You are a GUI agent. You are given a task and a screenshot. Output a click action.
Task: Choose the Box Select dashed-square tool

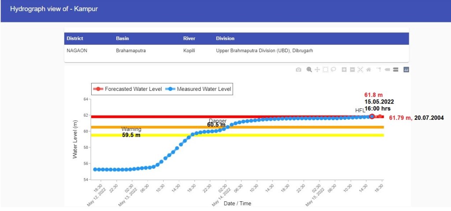pyautogui.click(x=325, y=70)
